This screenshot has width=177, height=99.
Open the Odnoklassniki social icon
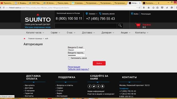tap(98, 86)
